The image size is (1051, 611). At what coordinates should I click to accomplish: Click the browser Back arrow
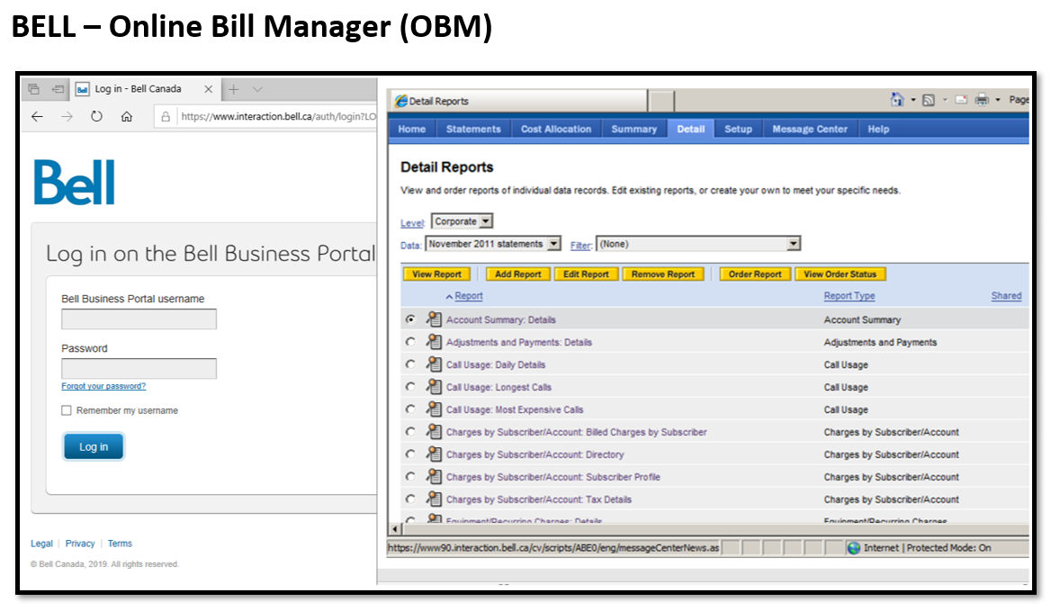click(x=37, y=117)
